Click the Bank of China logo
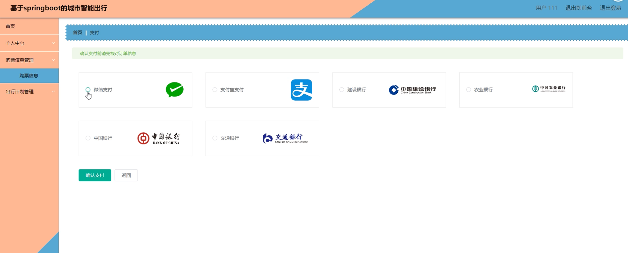Image resolution: width=628 pixels, height=253 pixels. click(x=159, y=138)
